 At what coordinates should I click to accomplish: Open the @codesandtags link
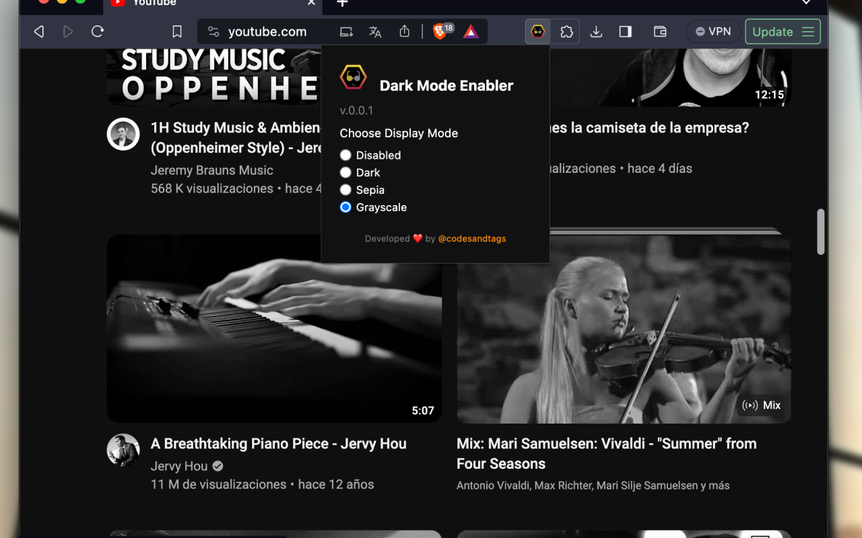click(472, 239)
